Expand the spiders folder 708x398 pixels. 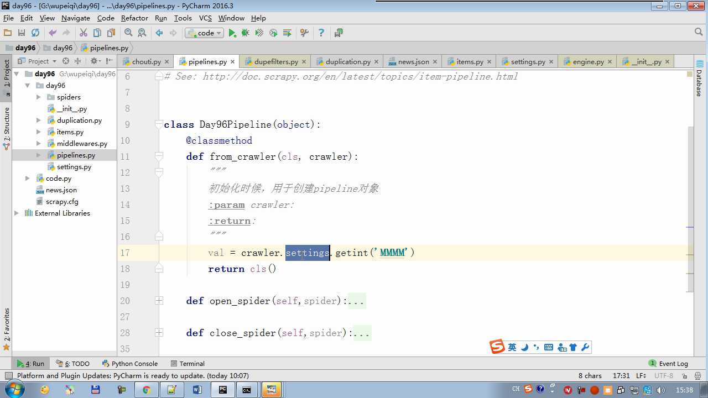coord(38,97)
